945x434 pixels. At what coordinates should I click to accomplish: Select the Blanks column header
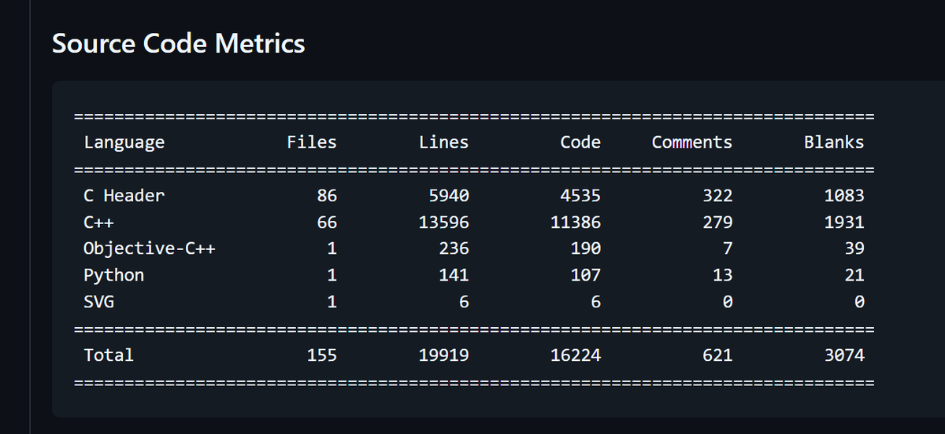(834, 142)
